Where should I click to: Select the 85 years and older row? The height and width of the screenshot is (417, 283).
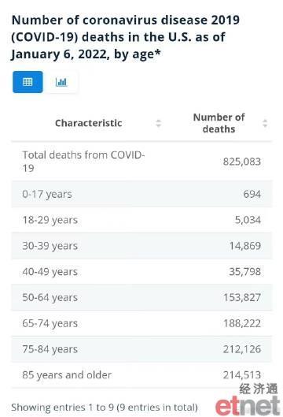click(141, 374)
